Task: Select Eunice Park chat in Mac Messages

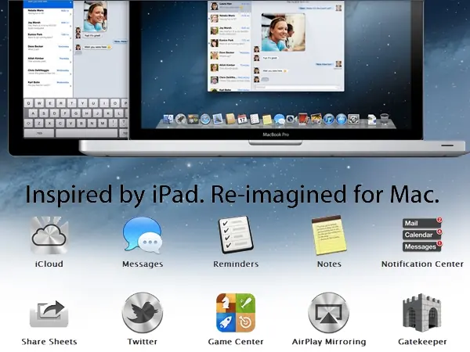Action: (x=230, y=42)
